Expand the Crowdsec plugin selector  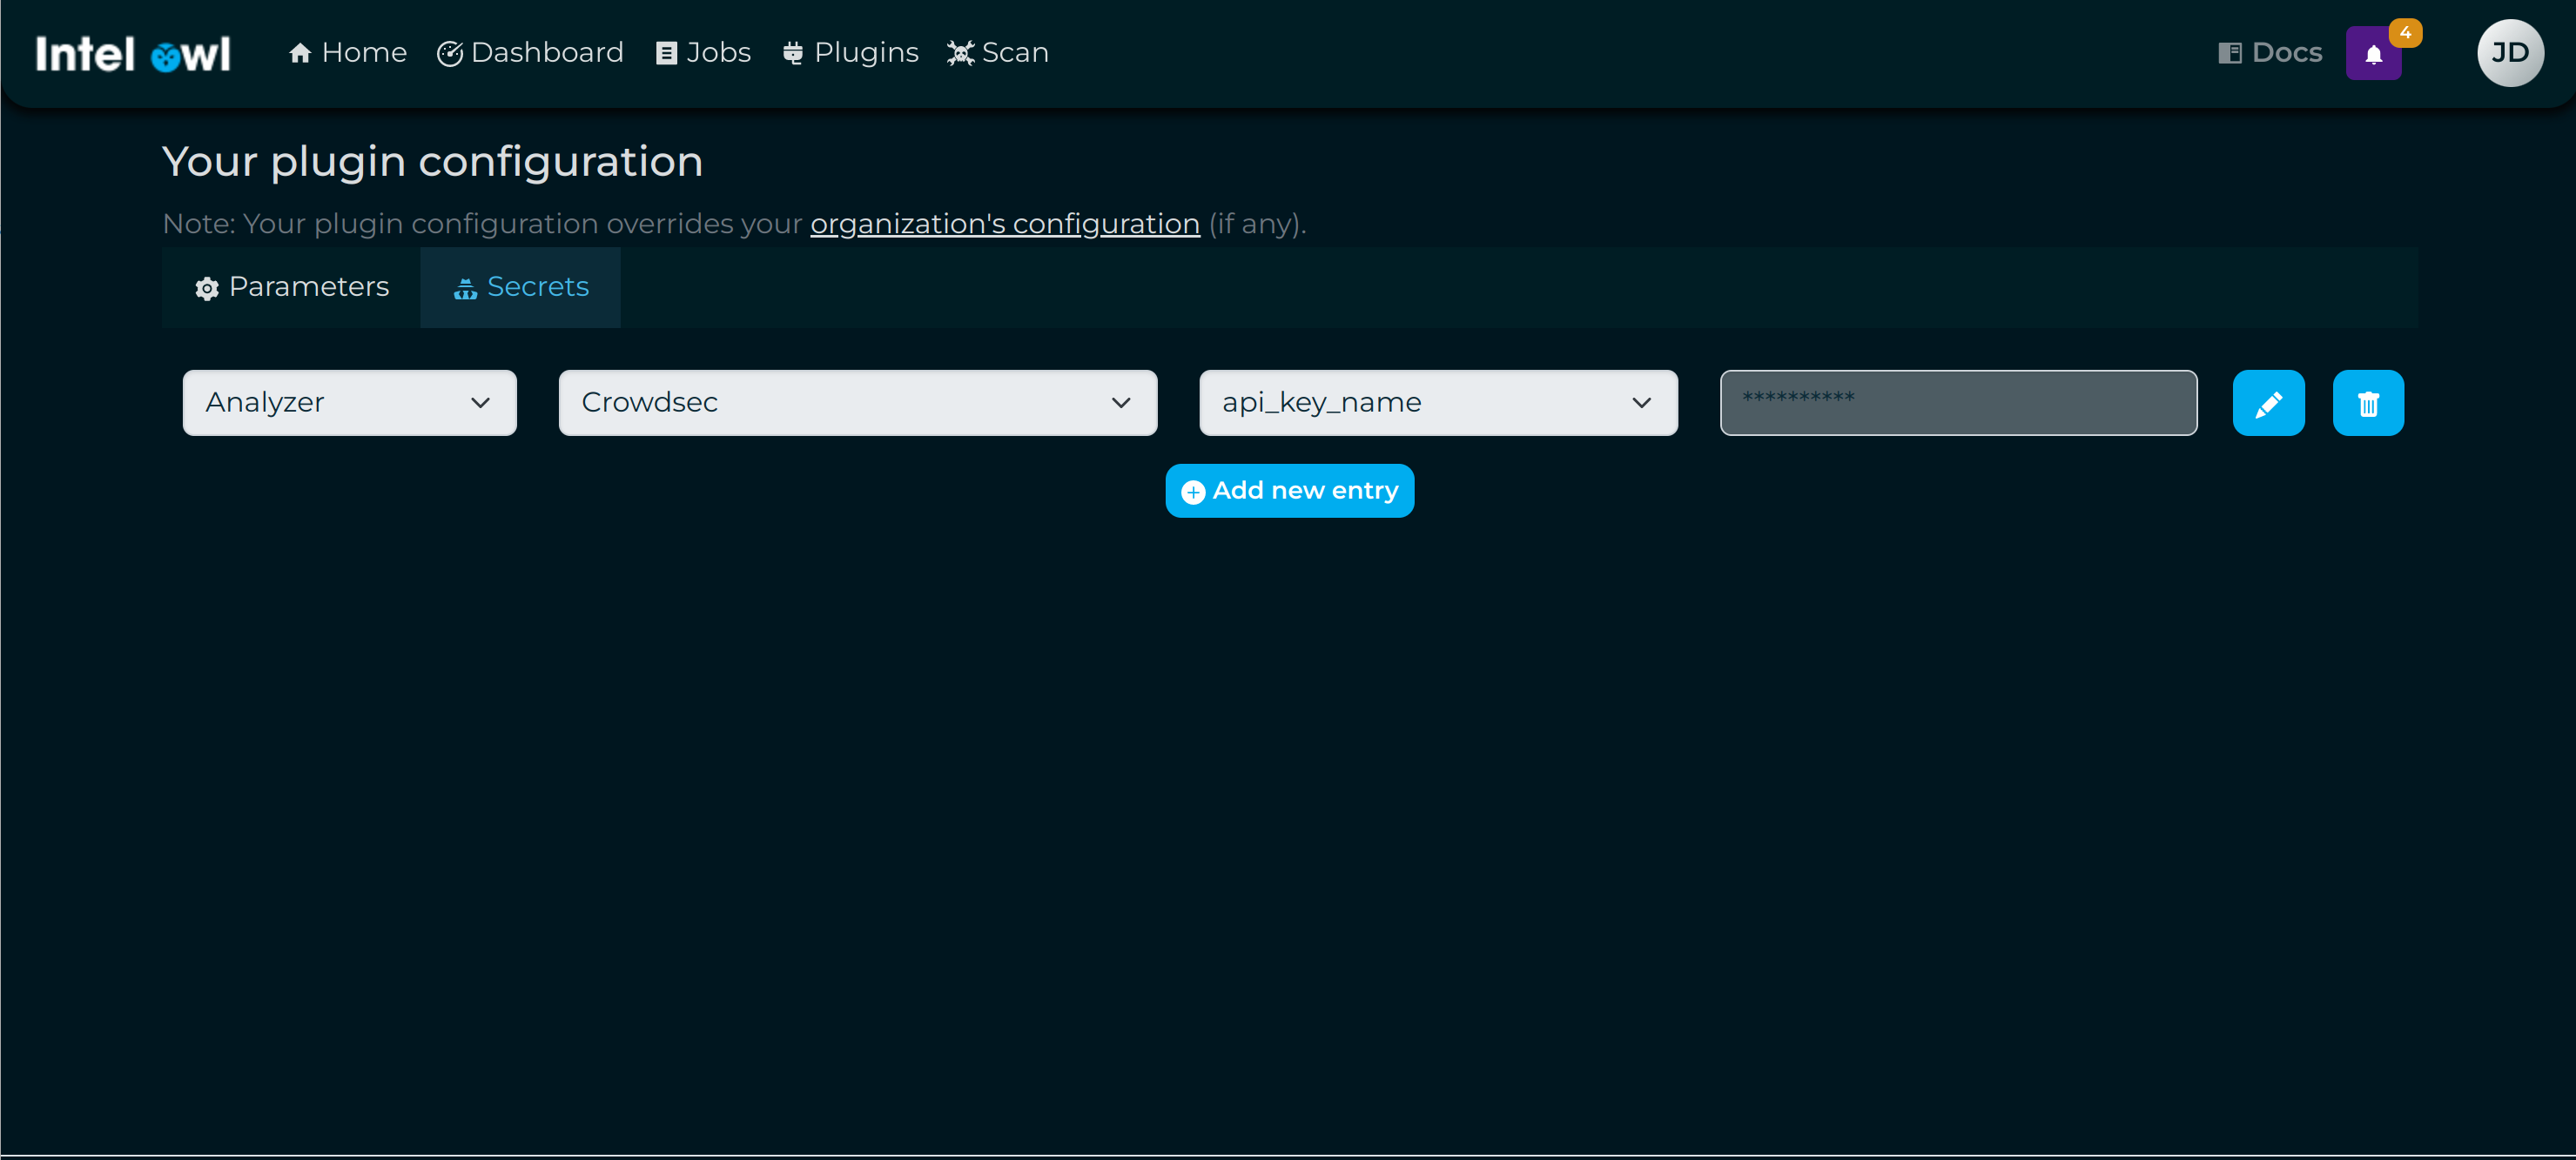pos(857,403)
